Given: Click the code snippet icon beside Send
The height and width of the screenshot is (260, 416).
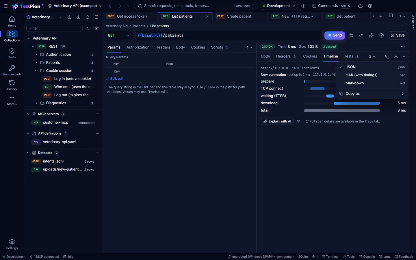Looking at the screenshot, I should 361,35.
